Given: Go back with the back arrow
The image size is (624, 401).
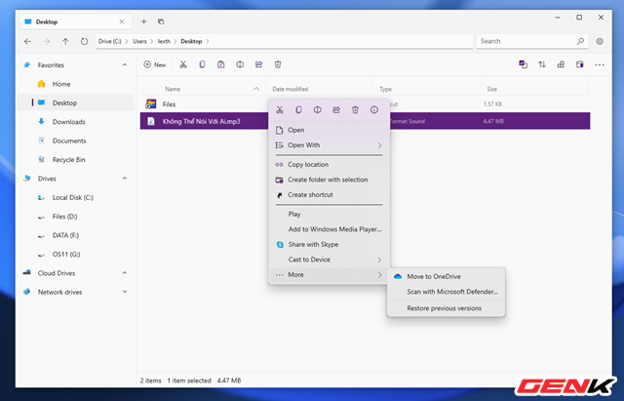Looking at the screenshot, I should 27,41.
